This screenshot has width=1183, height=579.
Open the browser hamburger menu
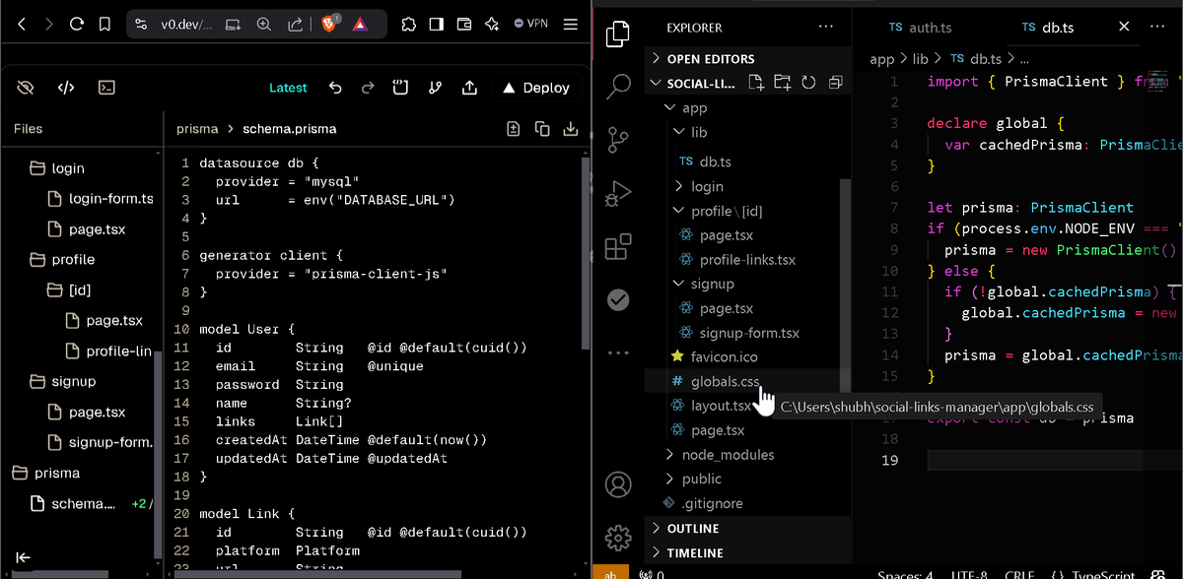(569, 24)
